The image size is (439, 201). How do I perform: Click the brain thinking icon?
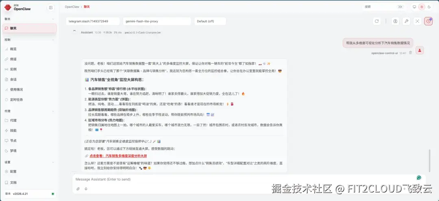click(x=395, y=21)
